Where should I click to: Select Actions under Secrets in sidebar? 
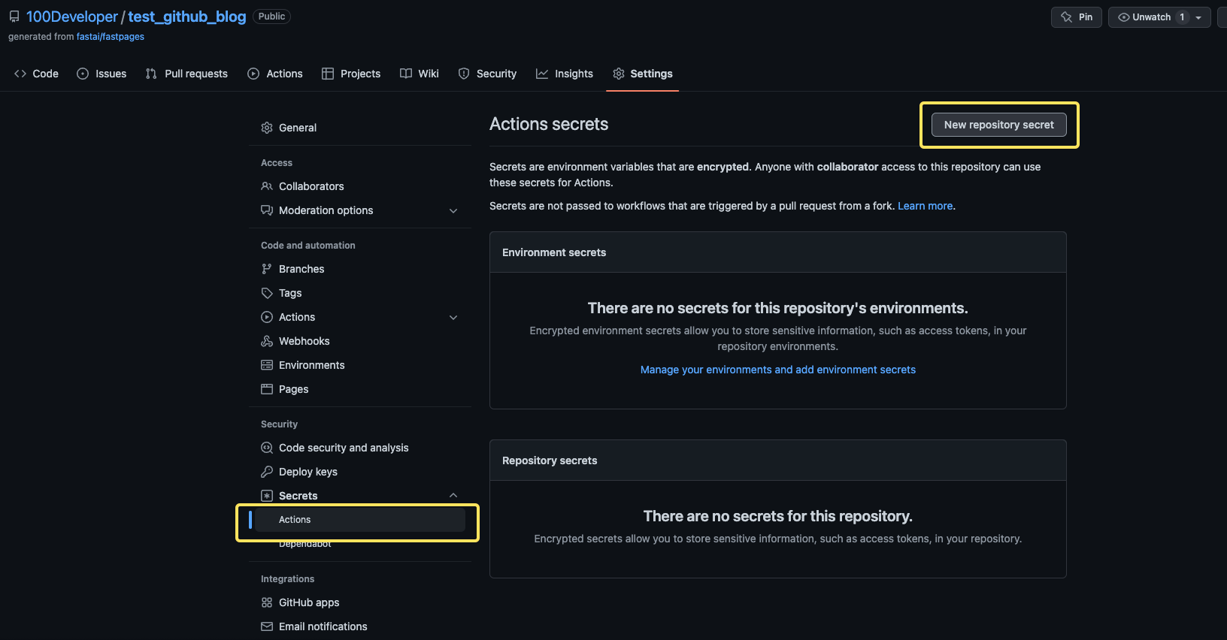click(x=360, y=520)
